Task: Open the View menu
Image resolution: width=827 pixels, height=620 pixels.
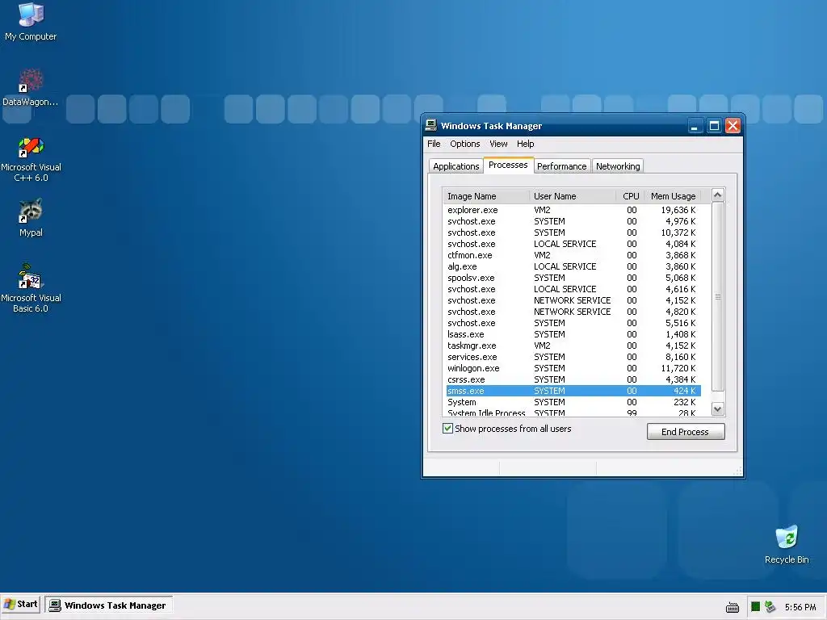Action: [x=498, y=144]
